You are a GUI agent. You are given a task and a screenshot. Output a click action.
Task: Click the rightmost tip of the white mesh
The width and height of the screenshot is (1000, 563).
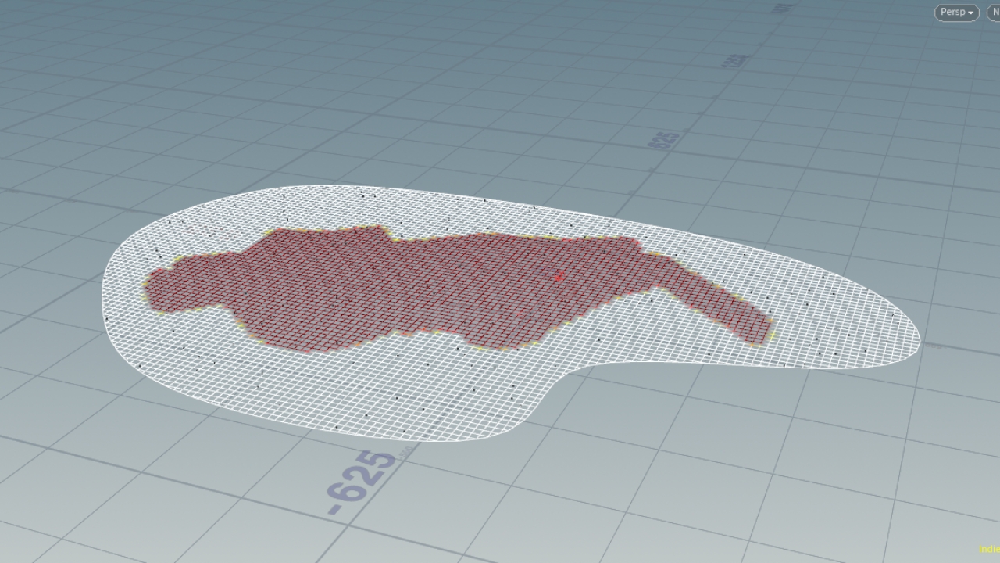pyautogui.click(x=919, y=341)
